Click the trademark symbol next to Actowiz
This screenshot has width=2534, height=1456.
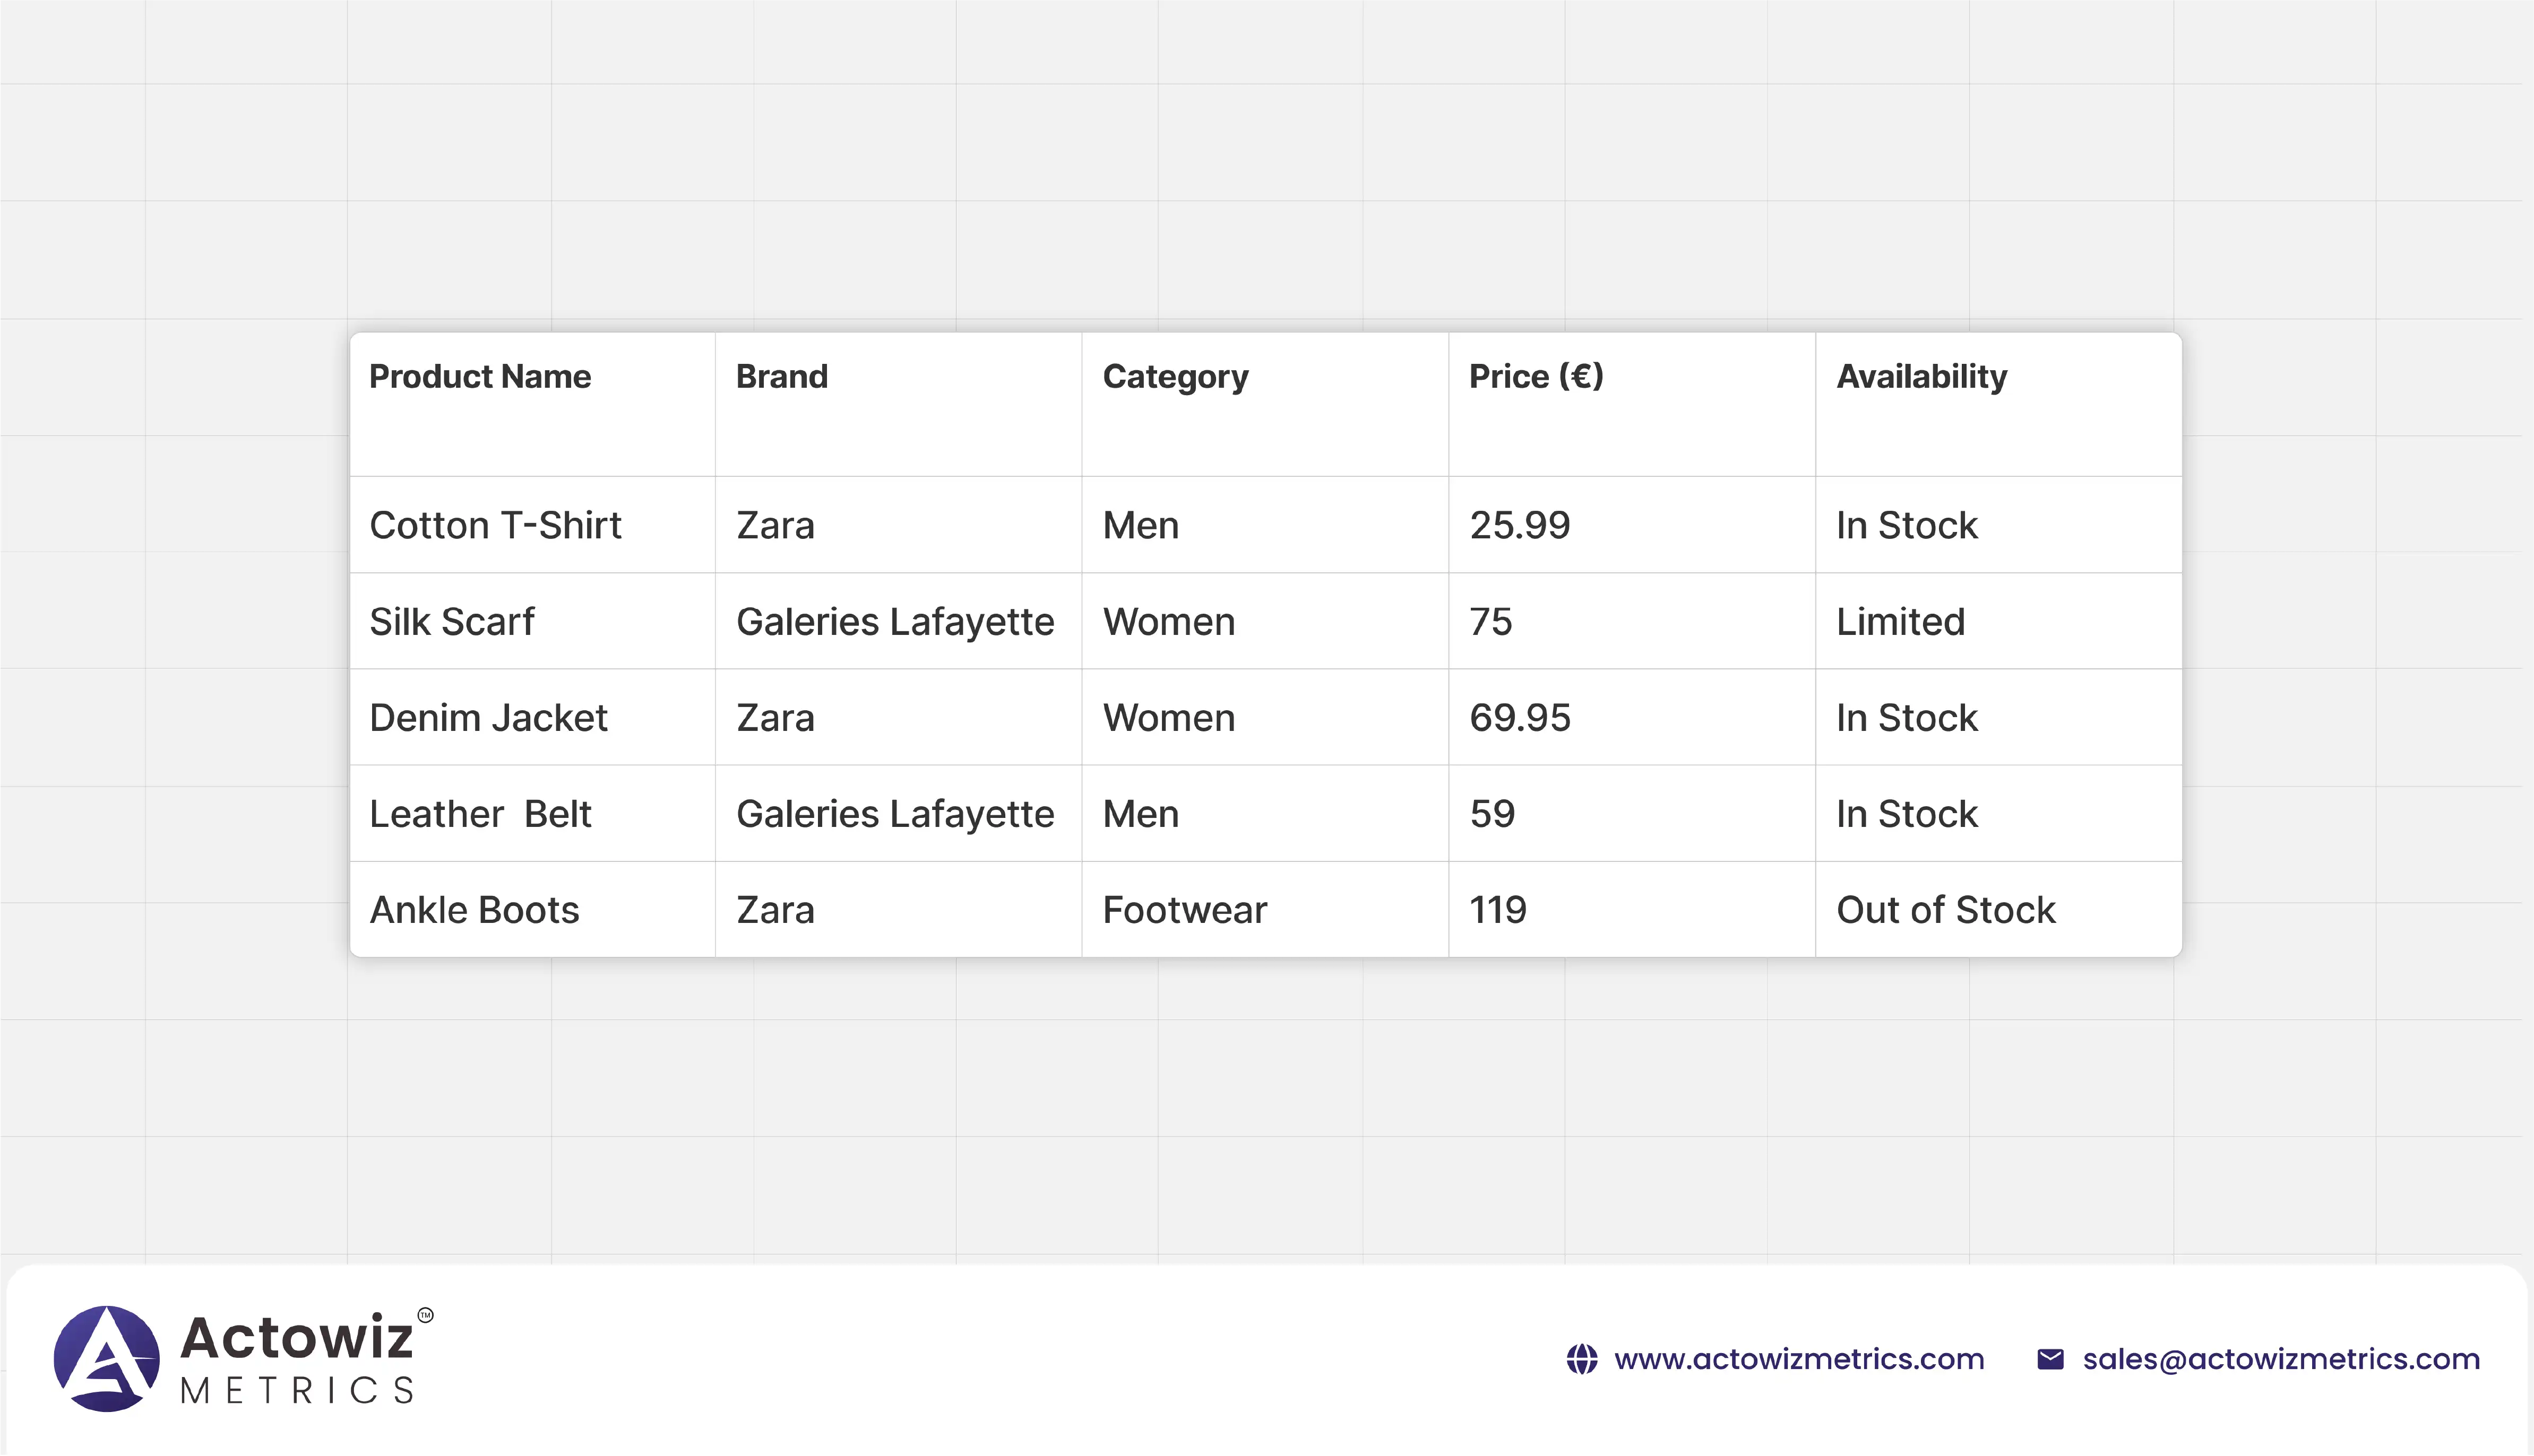tap(425, 1315)
